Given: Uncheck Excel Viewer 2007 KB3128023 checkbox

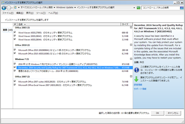Looking at the screenshot, I should (x=15, y=85).
